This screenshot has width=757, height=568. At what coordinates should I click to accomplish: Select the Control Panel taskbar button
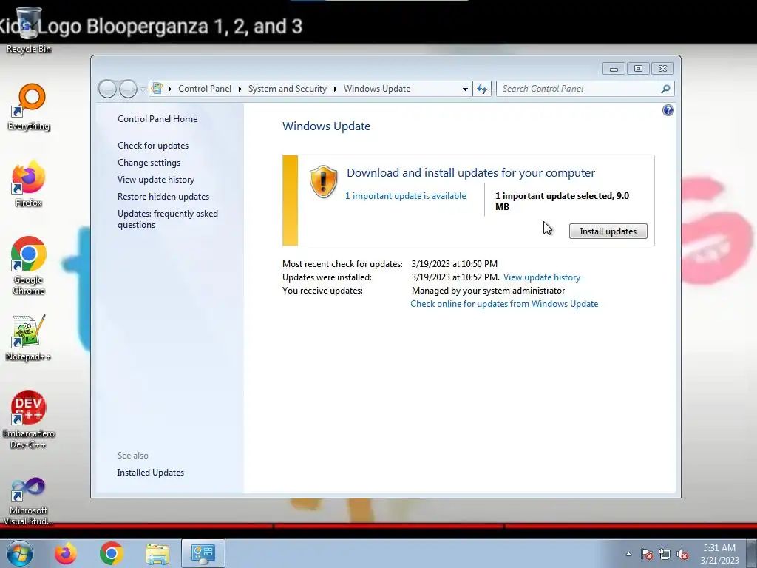[x=203, y=553]
